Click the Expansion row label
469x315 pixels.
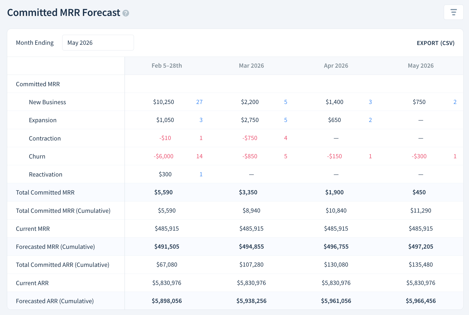coord(43,120)
